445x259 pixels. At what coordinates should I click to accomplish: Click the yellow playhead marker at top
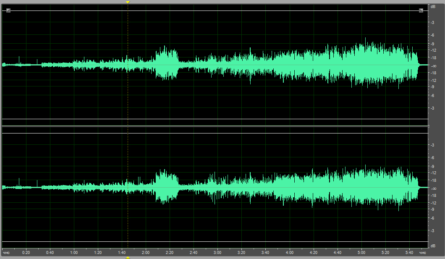tap(128, 2)
